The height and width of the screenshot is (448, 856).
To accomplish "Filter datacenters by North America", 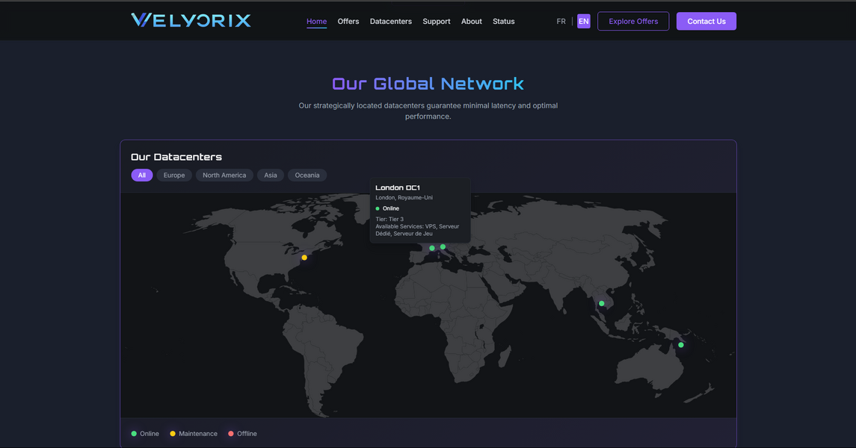I will (224, 175).
